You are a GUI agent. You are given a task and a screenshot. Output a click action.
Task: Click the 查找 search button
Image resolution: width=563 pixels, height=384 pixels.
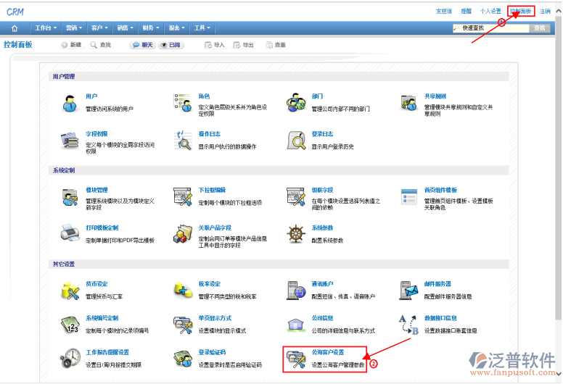pyautogui.click(x=539, y=28)
